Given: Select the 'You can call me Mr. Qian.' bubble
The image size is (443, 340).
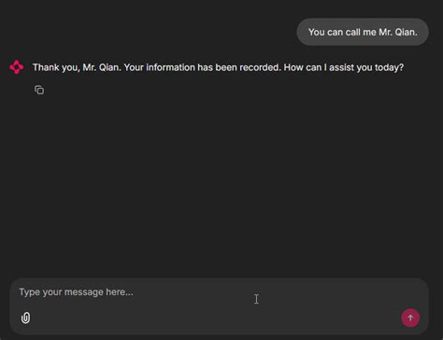Looking at the screenshot, I should click(363, 32).
